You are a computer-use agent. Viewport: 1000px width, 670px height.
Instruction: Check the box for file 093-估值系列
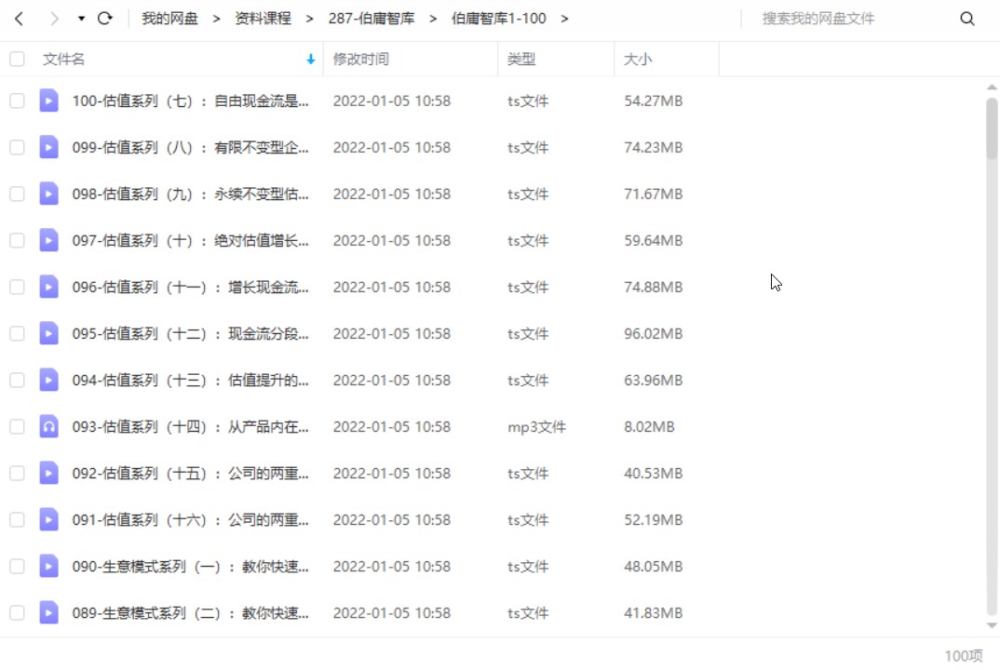17,426
